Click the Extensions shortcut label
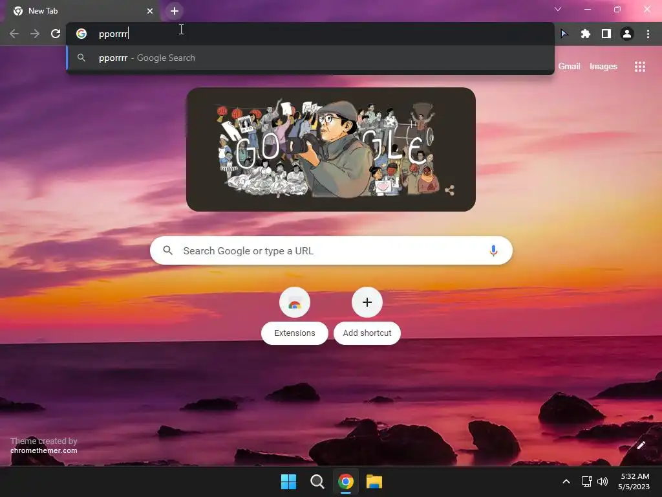 point(295,333)
